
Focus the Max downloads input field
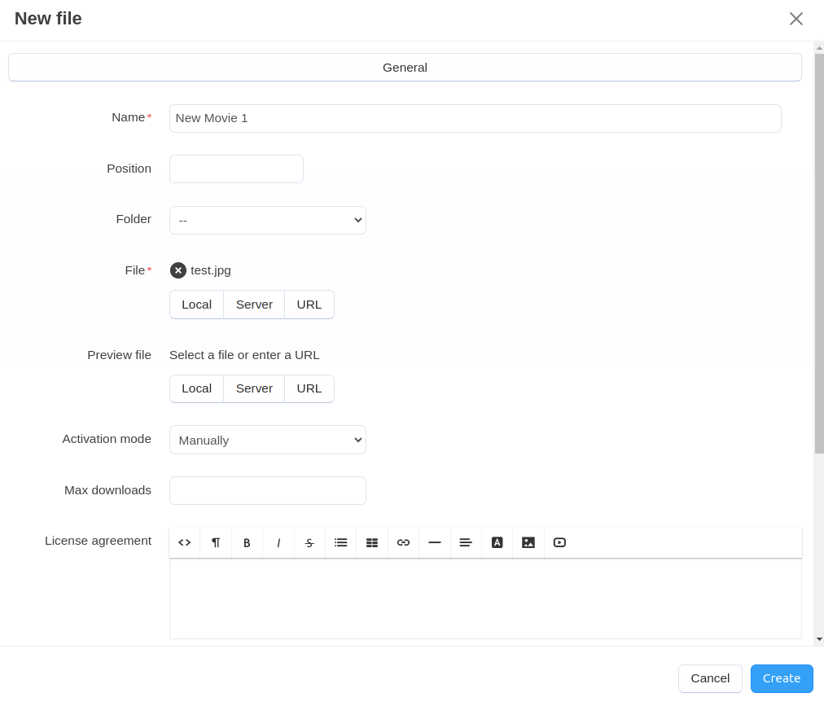(268, 490)
